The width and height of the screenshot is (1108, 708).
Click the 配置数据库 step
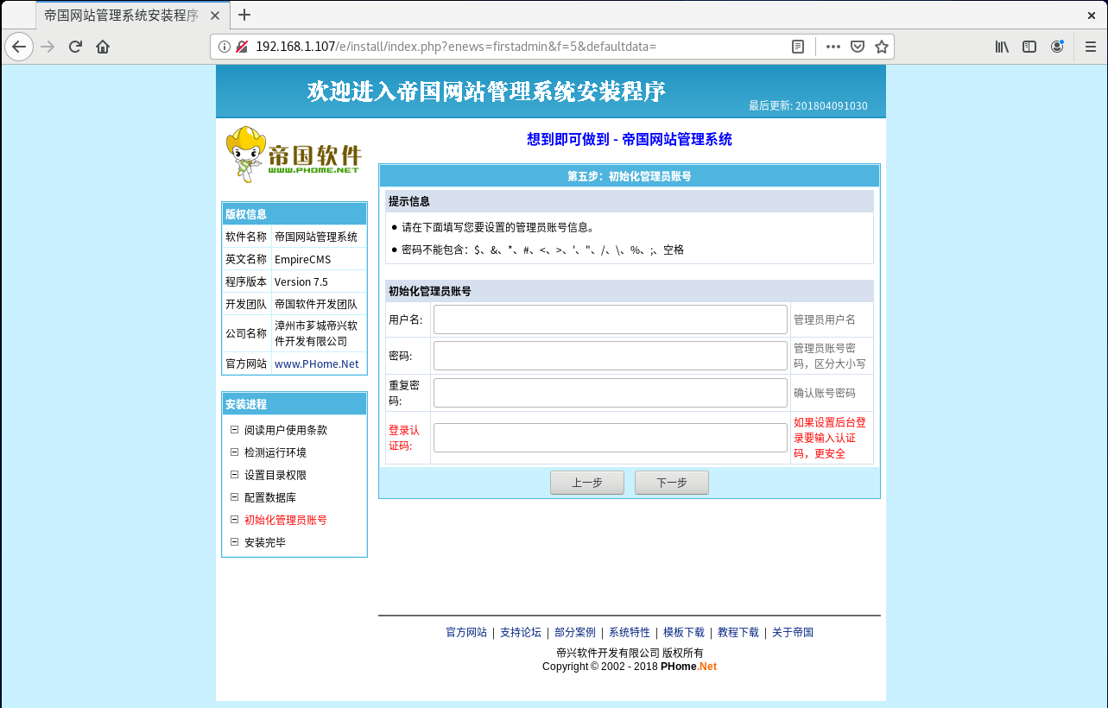pos(270,497)
